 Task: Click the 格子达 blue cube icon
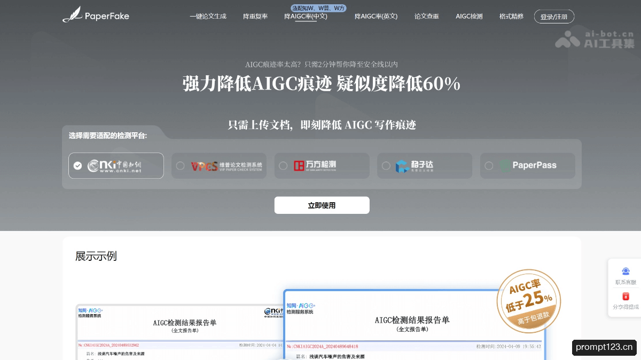(x=402, y=166)
